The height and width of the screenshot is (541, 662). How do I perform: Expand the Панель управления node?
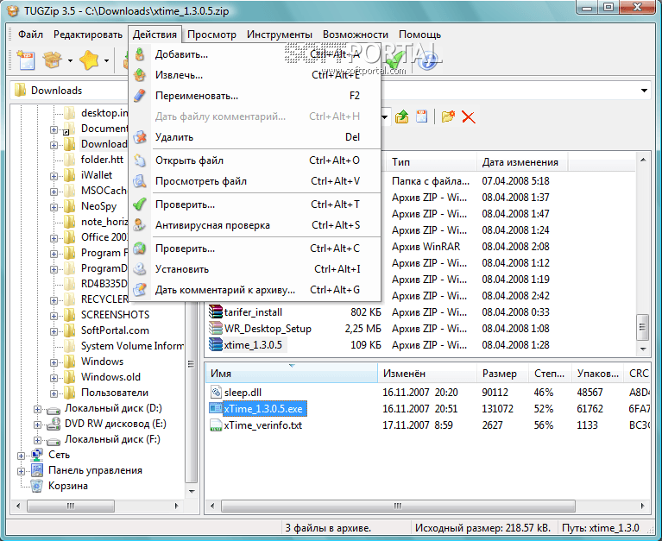[x=21, y=471]
